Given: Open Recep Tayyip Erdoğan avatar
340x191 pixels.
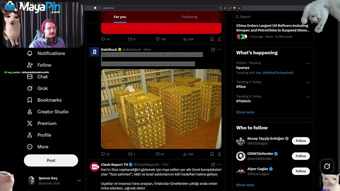Looking at the screenshot, I should click(241, 141).
